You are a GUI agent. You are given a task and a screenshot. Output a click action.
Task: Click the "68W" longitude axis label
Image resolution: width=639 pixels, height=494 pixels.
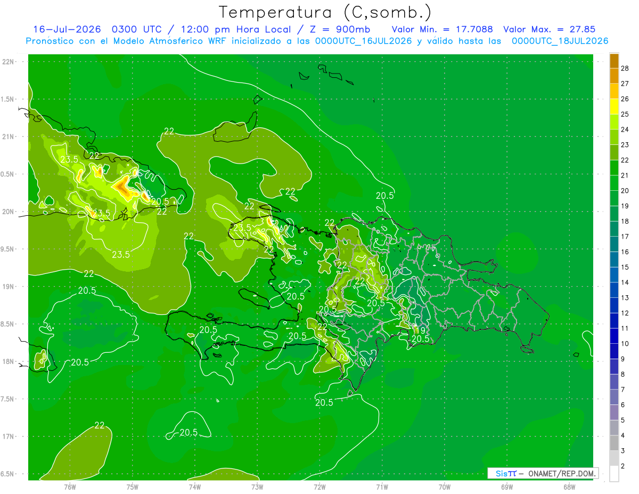(569, 487)
